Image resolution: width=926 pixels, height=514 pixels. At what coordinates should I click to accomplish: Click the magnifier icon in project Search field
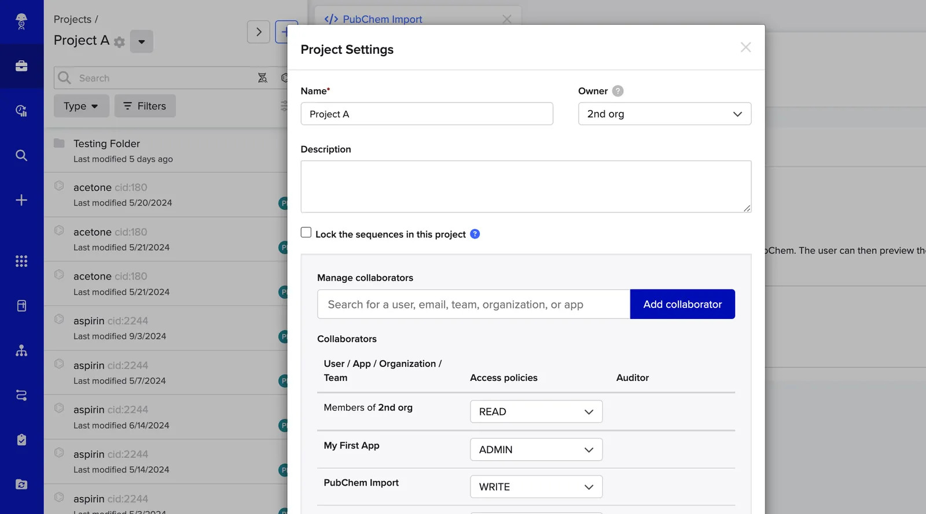[x=64, y=78]
